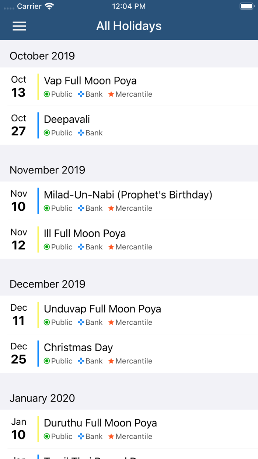The width and height of the screenshot is (258, 459).
Task: Tap the January 2020 section header
Action: click(x=42, y=398)
